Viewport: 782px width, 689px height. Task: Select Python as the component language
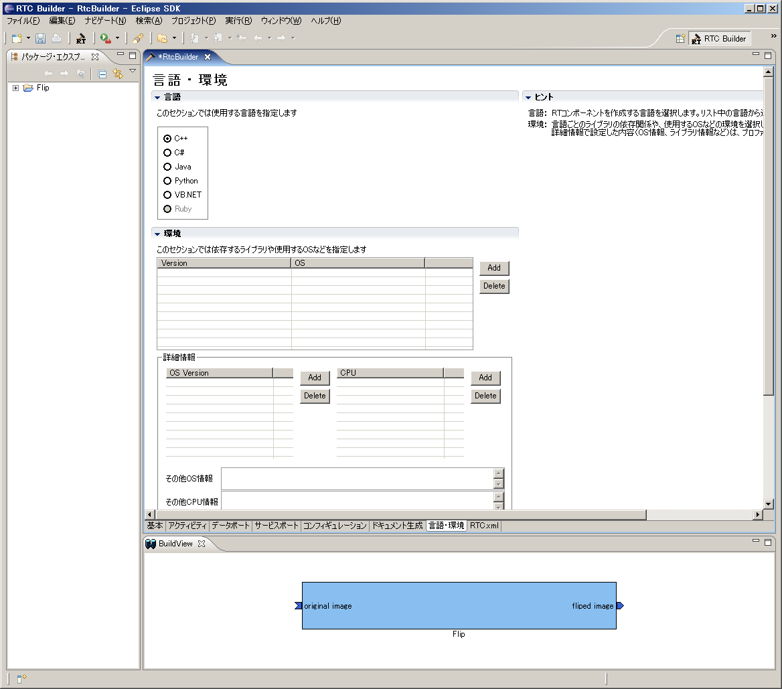[167, 180]
